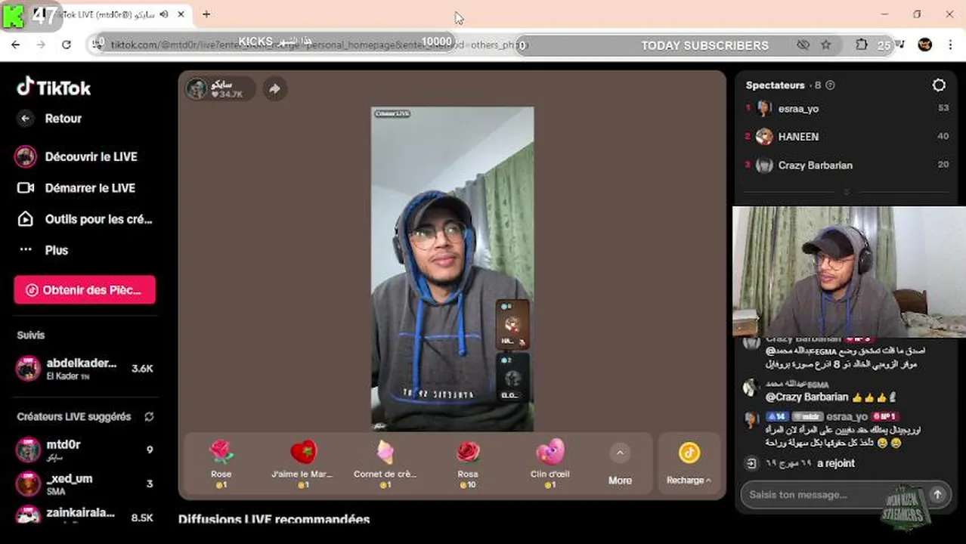Click the Suivis section label
966x544 pixels.
click(31, 335)
